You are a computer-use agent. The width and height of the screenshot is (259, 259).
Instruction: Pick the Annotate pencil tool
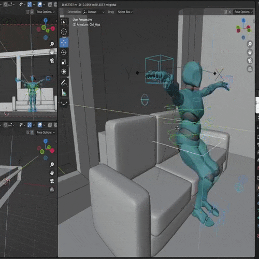point(64,83)
